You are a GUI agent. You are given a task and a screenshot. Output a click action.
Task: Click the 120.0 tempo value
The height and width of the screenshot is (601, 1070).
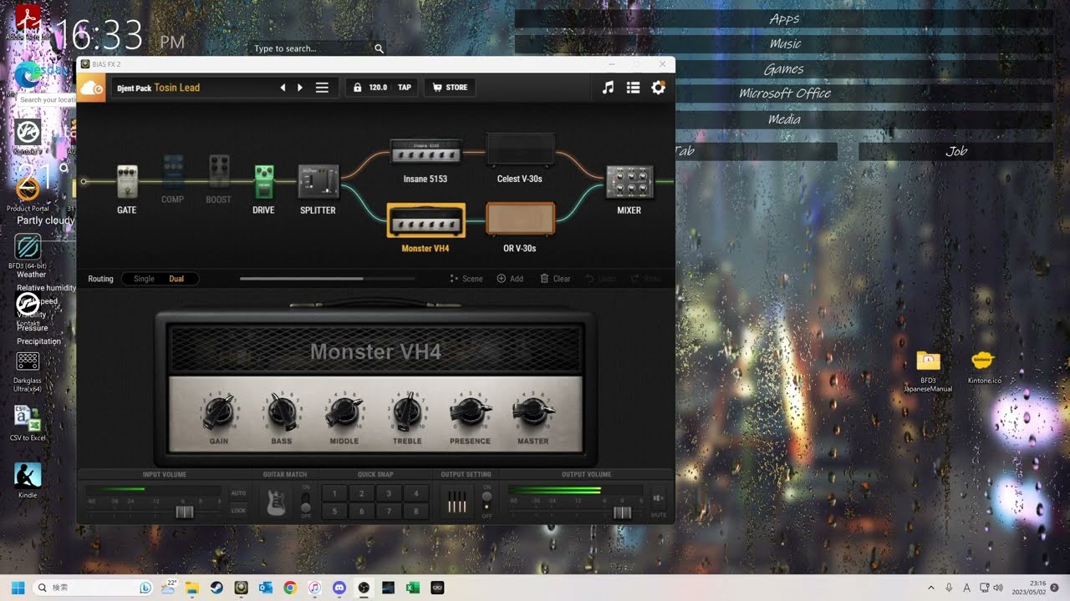tap(378, 88)
